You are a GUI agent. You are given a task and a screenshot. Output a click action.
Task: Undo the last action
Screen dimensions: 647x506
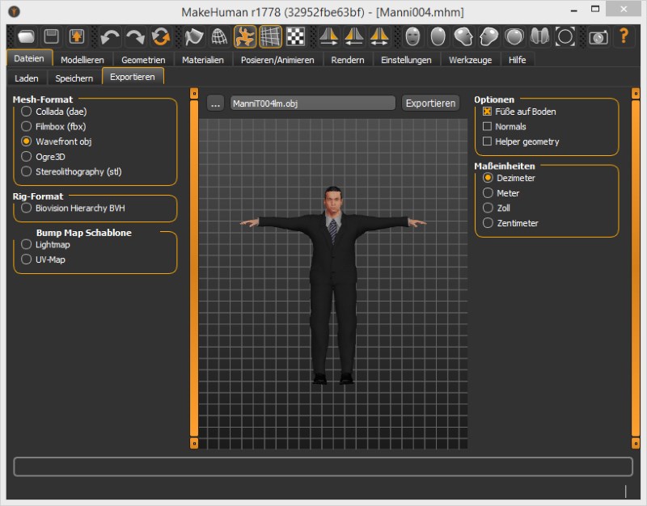point(110,36)
